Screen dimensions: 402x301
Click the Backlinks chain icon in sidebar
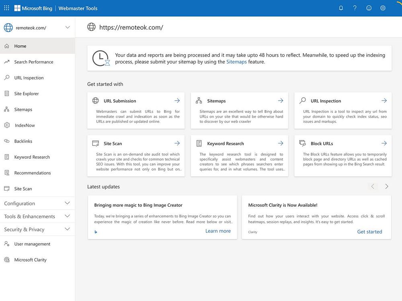pos(7,141)
